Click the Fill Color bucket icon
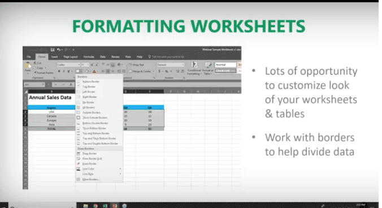382x208 pixels. 87,71
